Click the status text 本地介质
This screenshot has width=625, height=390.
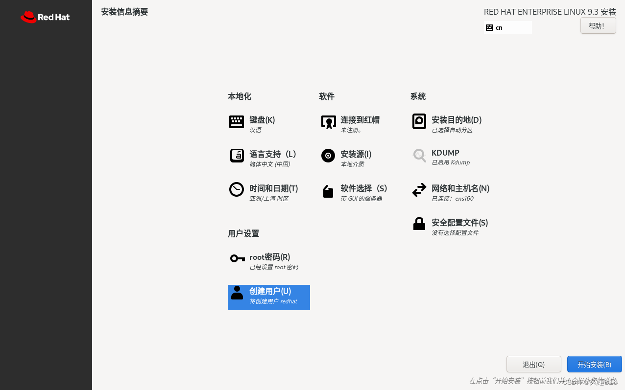click(x=352, y=164)
